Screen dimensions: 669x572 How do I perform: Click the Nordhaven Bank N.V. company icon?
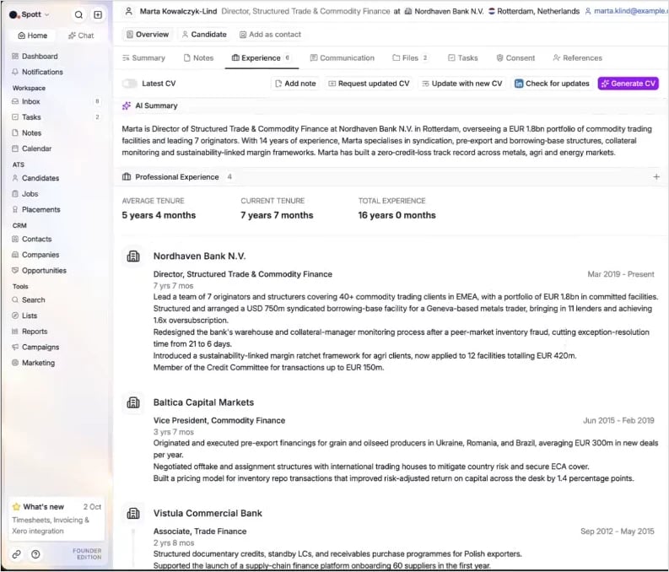(x=133, y=256)
